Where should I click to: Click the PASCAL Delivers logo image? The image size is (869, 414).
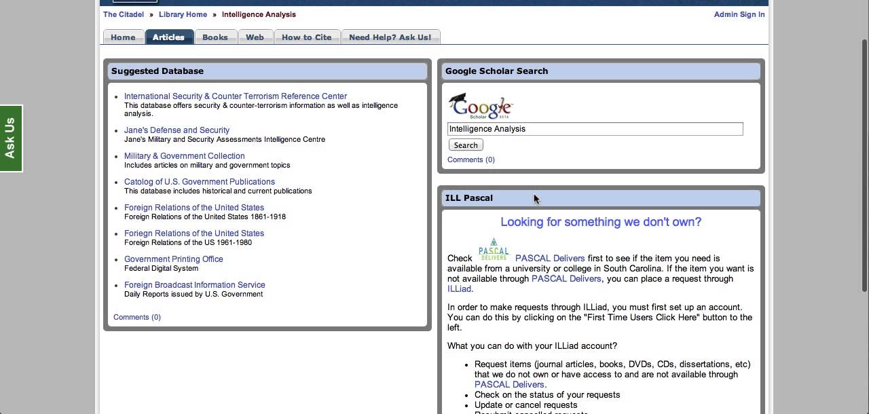494,250
